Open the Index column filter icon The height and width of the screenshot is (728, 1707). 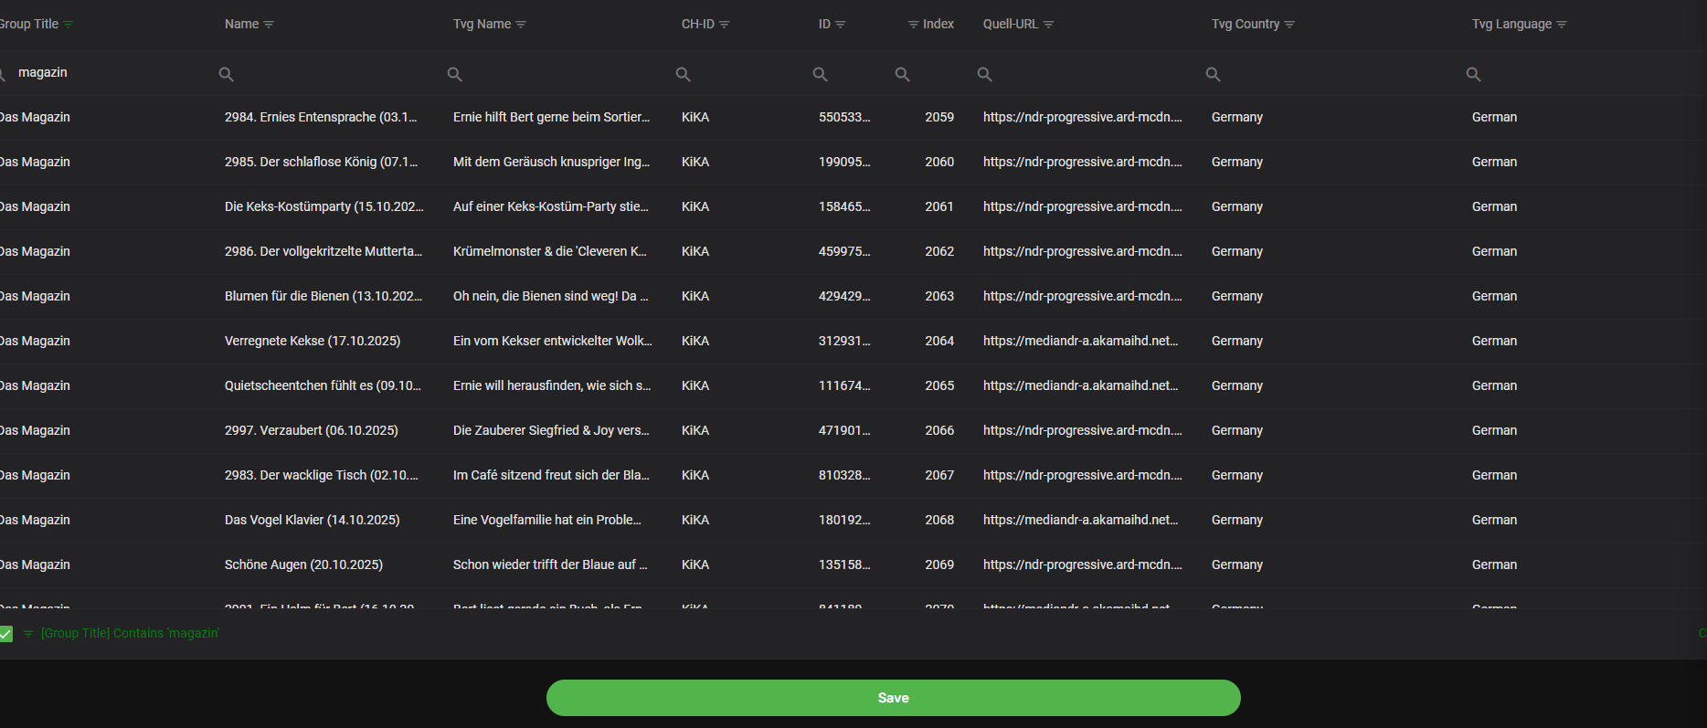[x=913, y=25]
